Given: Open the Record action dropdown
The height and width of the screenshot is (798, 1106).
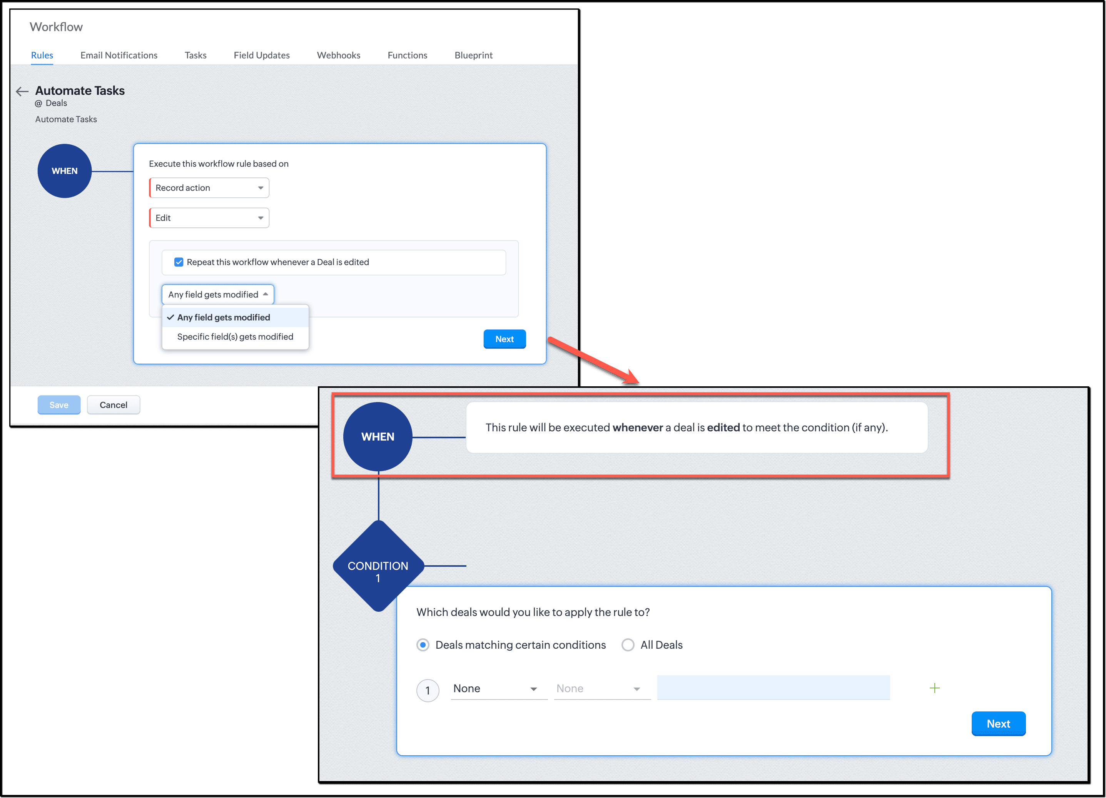Looking at the screenshot, I should pos(209,188).
